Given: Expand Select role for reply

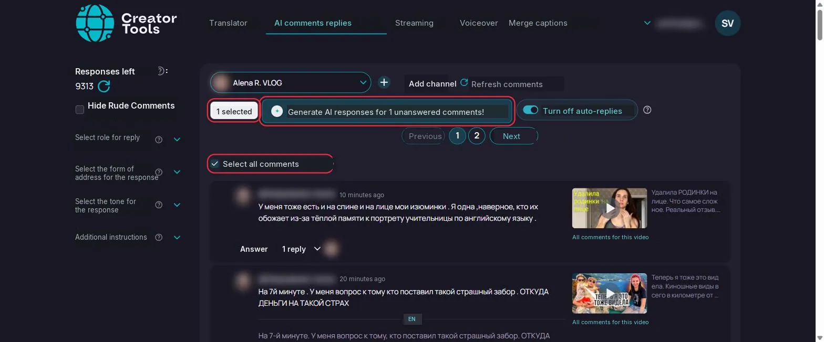Looking at the screenshot, I should click(177, 140).
